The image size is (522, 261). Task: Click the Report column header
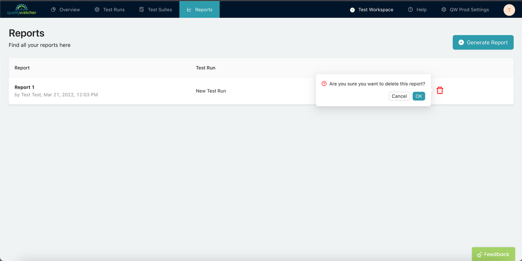pos(22,68)
